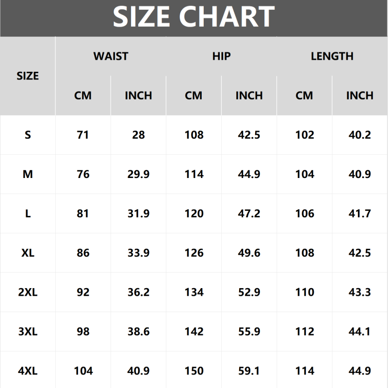Screen dimensions: 388x388
Task: Click the XL size row label
Action: [x=28, y=253]
